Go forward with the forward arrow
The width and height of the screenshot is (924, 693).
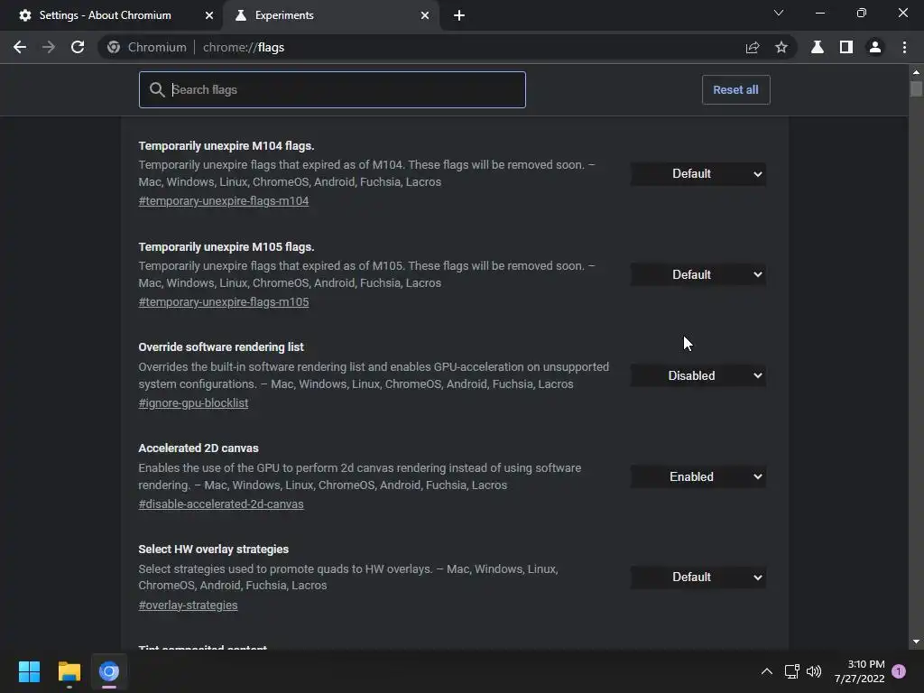click(x=49, y=47)
